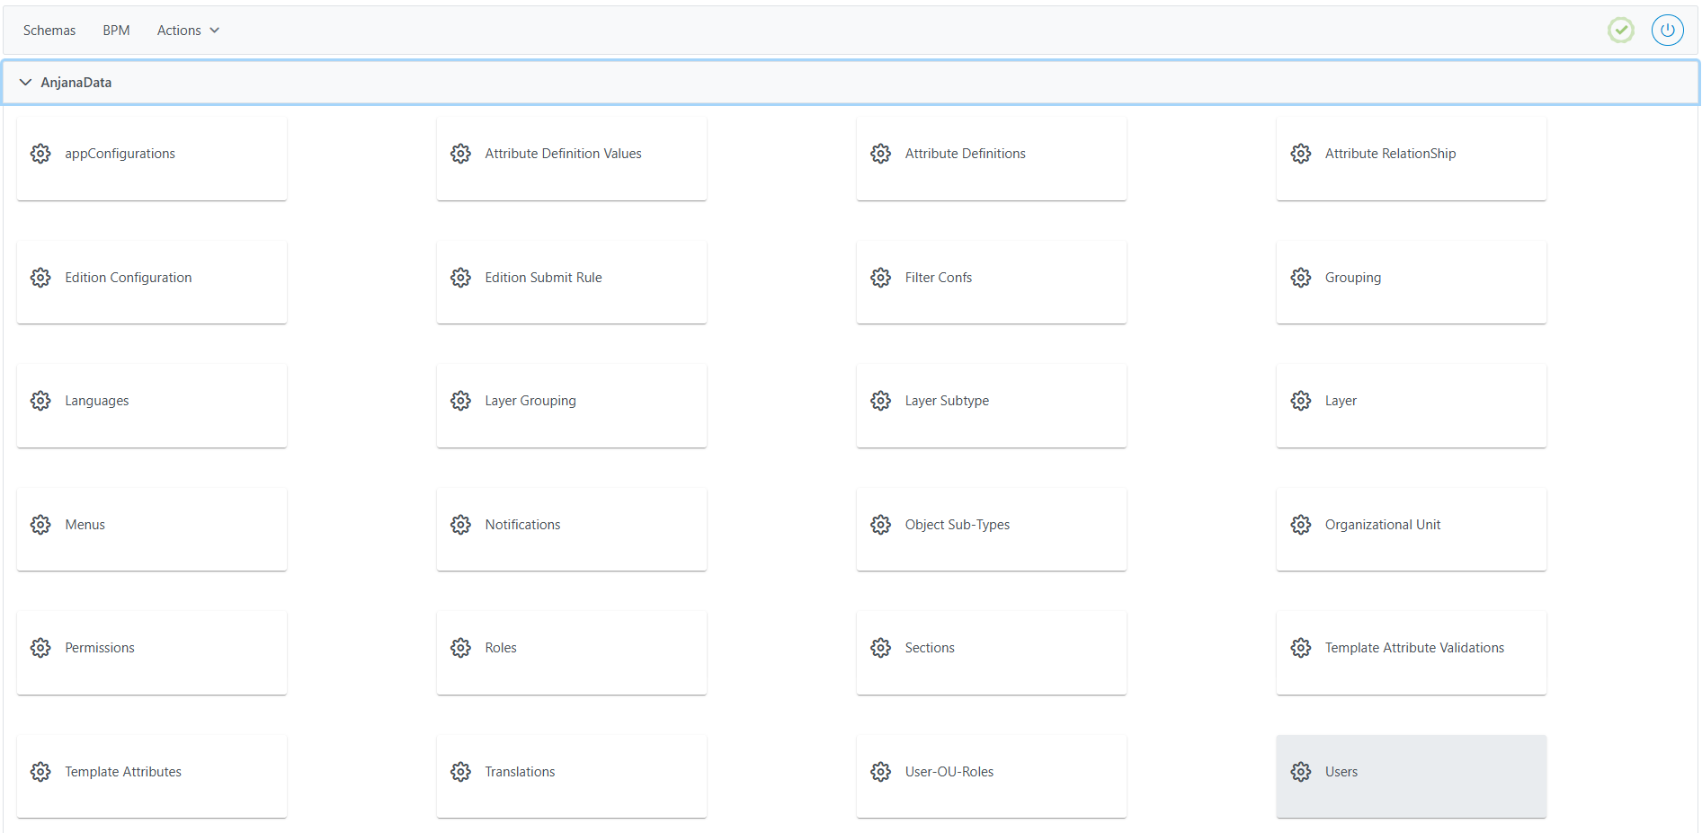The width and height of the screenshot is (1702, 833).
Task: Click gear icon beside Attribute RelationShip
Action: click(x=1300, y=154)
